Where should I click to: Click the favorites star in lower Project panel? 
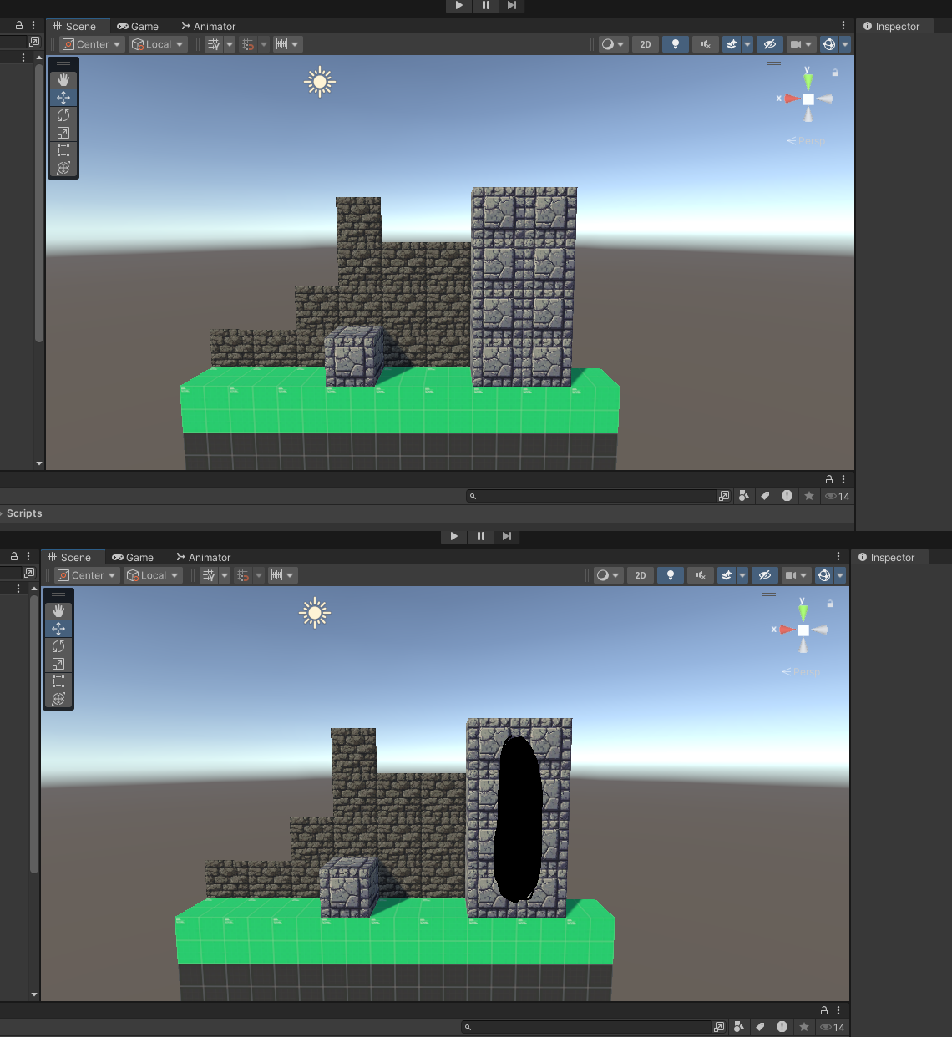coord(803,1027)
